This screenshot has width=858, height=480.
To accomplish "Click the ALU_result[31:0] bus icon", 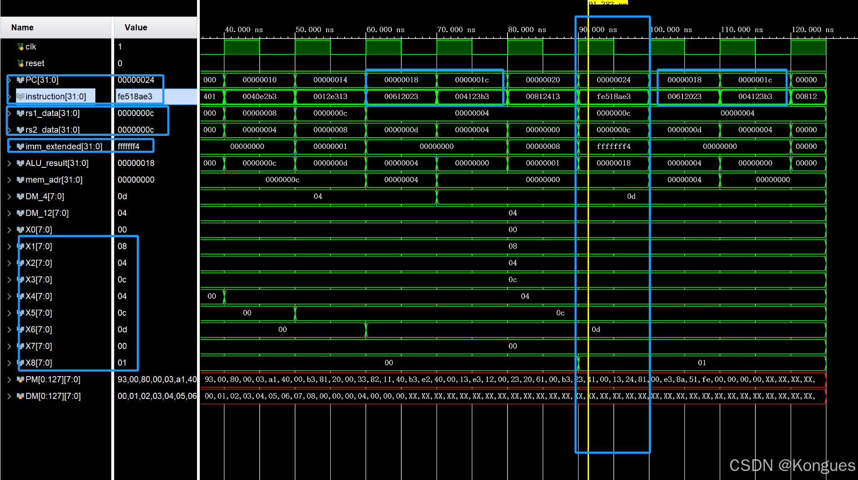I will click(20, 163).
